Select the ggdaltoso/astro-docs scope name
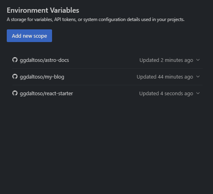213x194 pixels. pyautogui.click(x=44, y=60)
